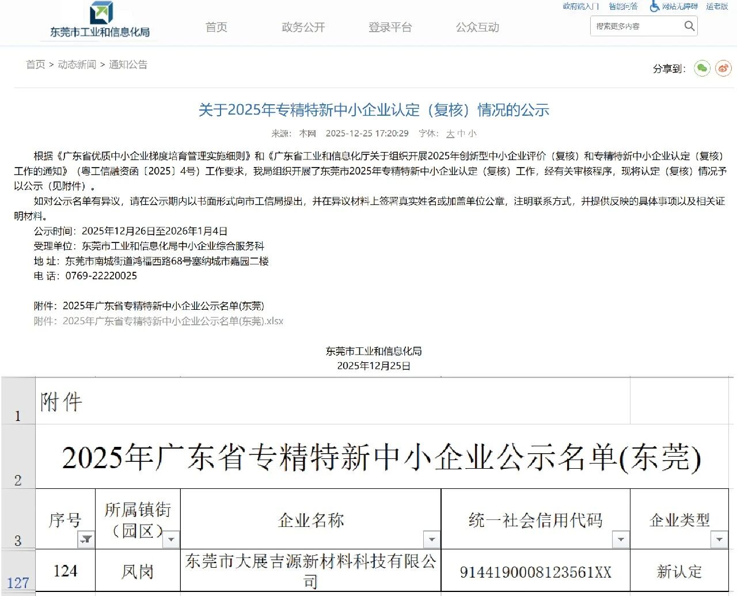Set font size to 大
Viewport: 737px width, 596px height.
pos(450,134)
